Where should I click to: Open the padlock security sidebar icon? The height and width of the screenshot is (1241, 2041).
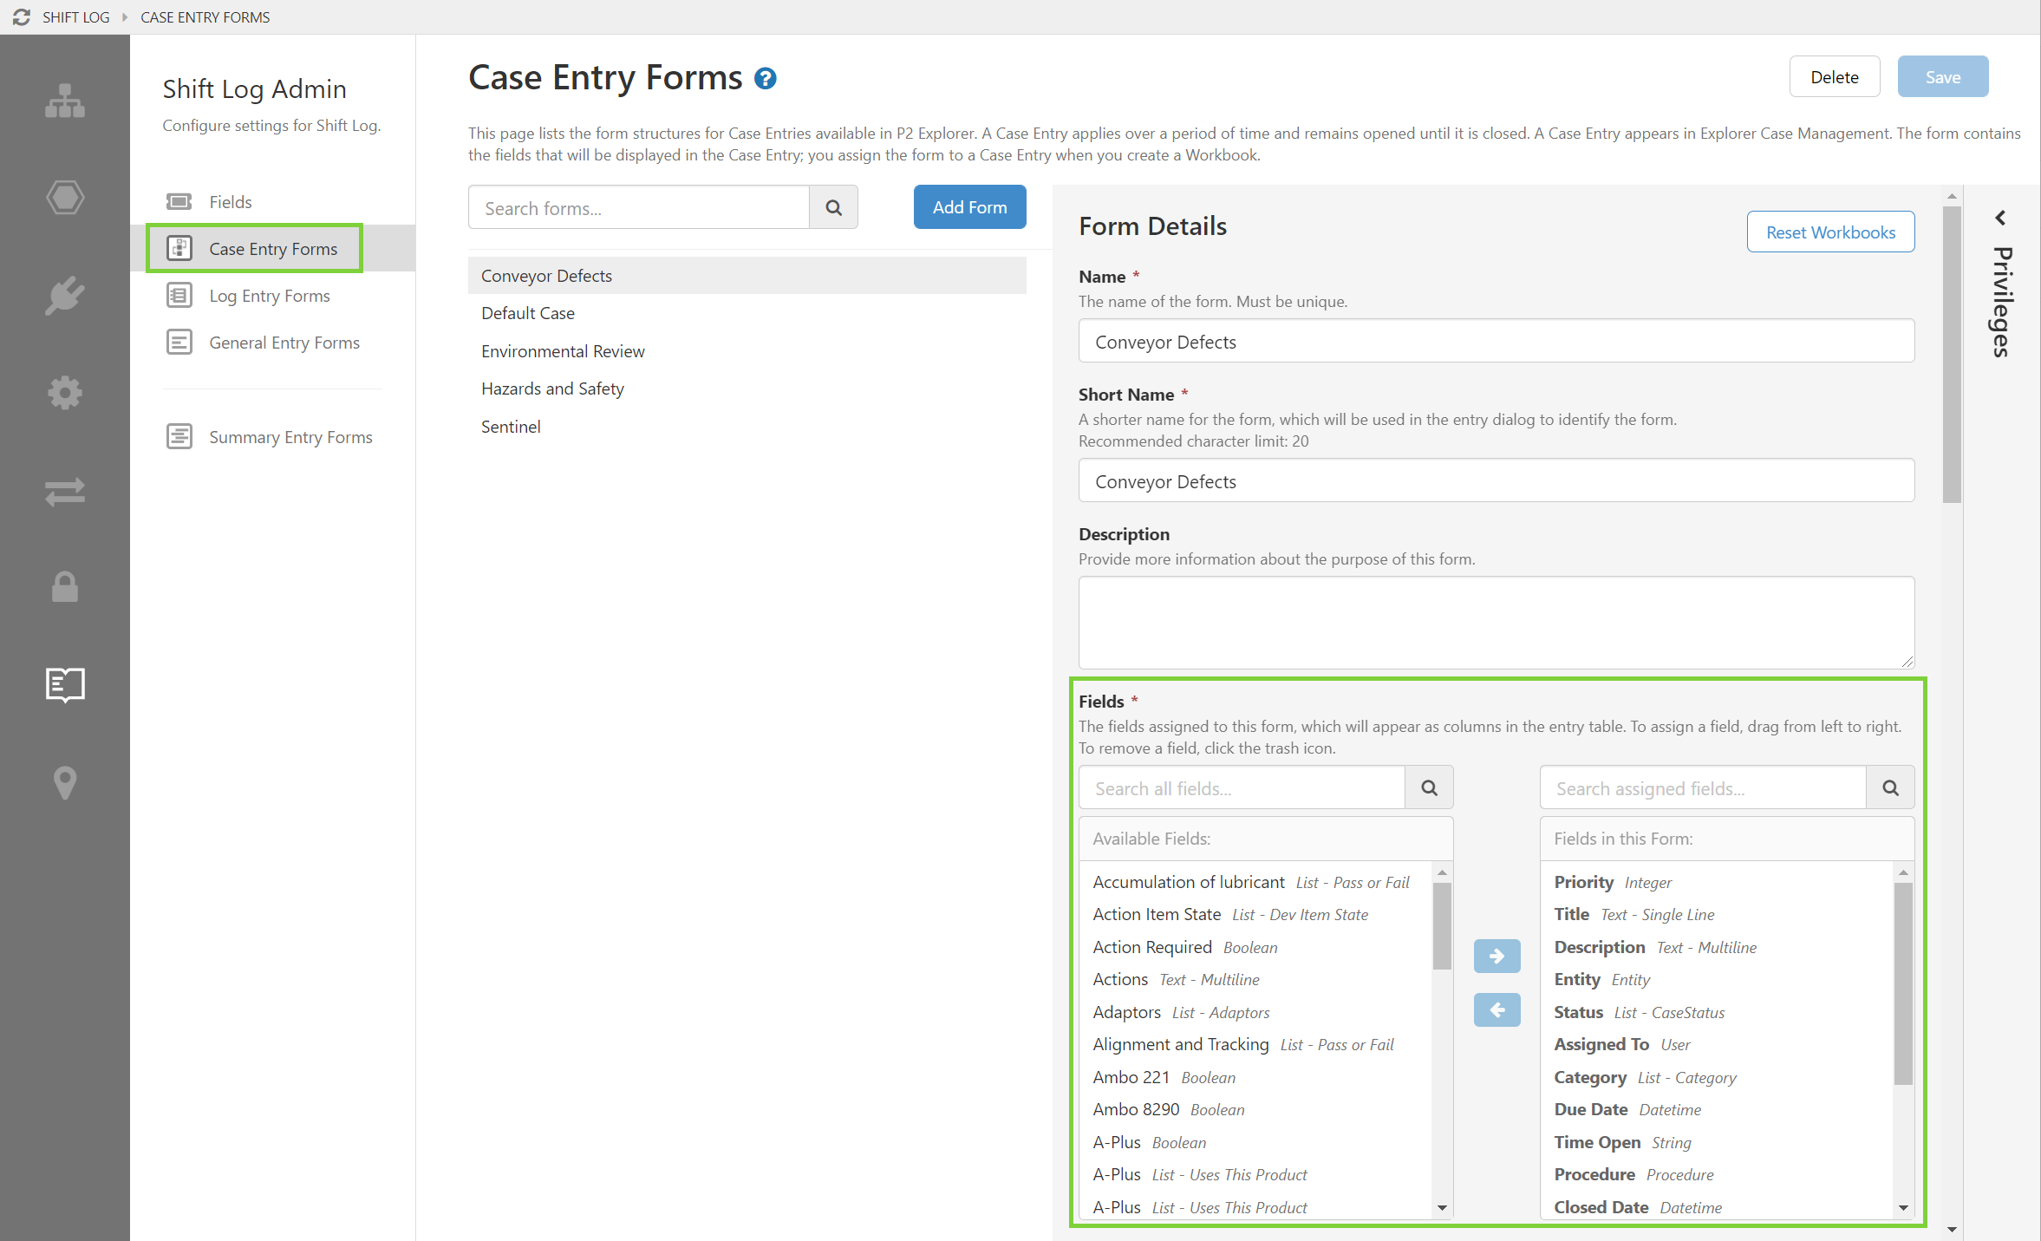tap(65, 587)
